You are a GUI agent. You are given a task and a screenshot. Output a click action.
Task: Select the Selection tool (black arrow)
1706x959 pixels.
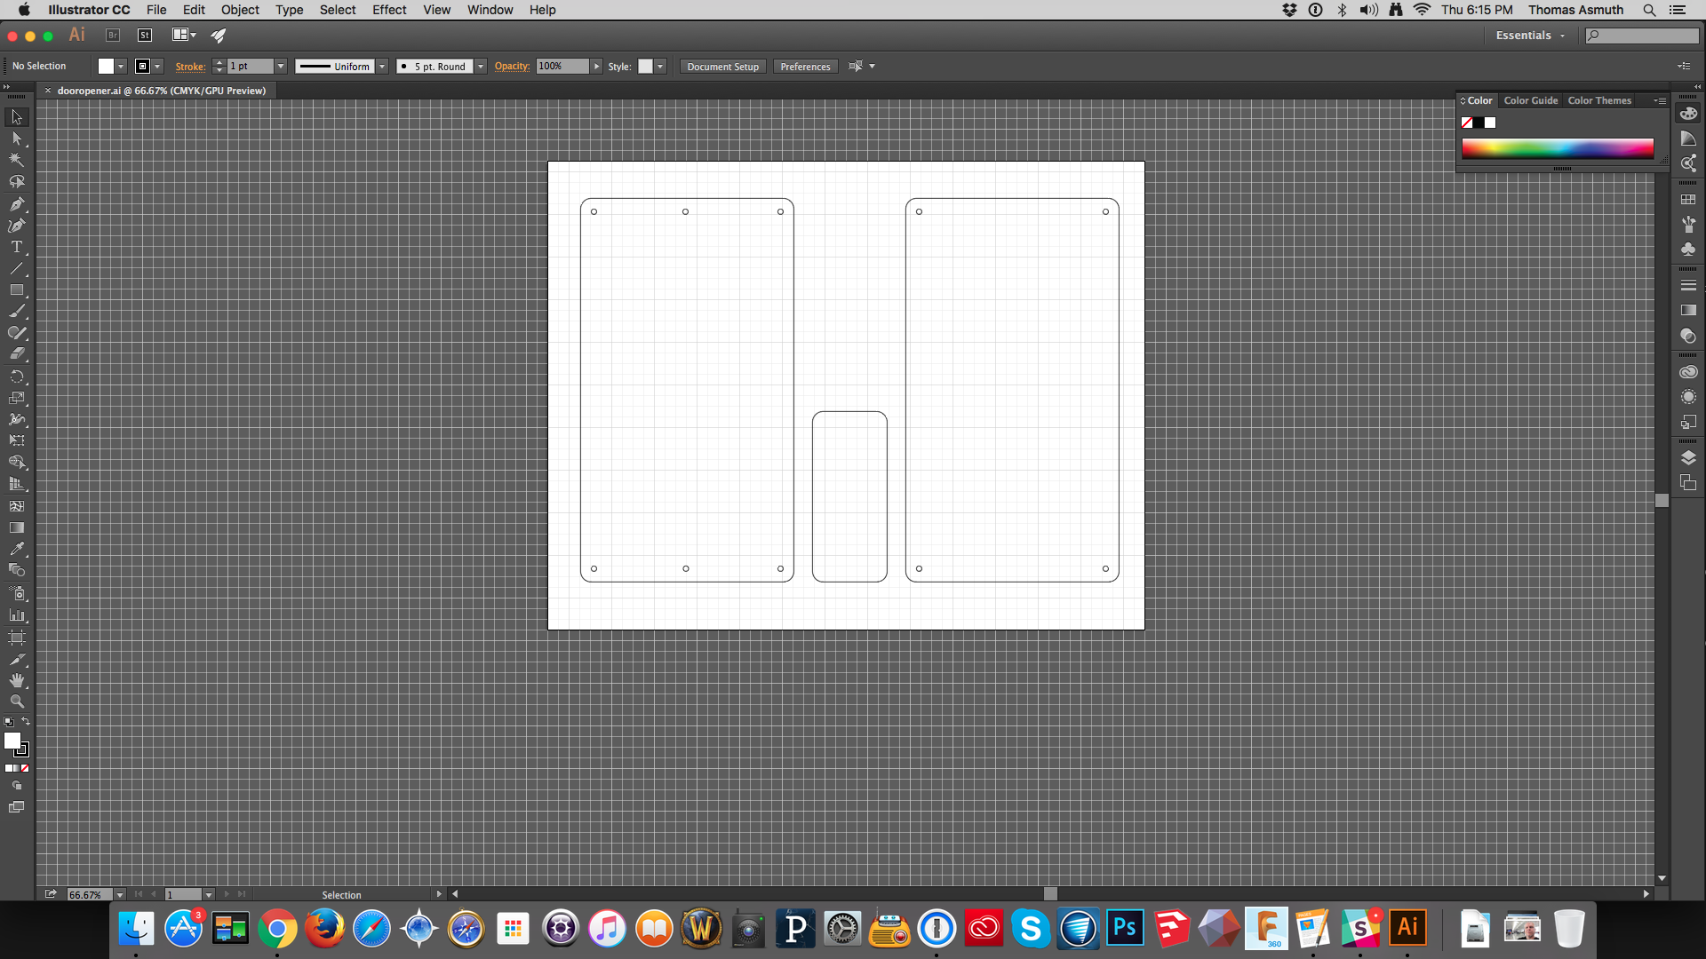tap(17, 117)
